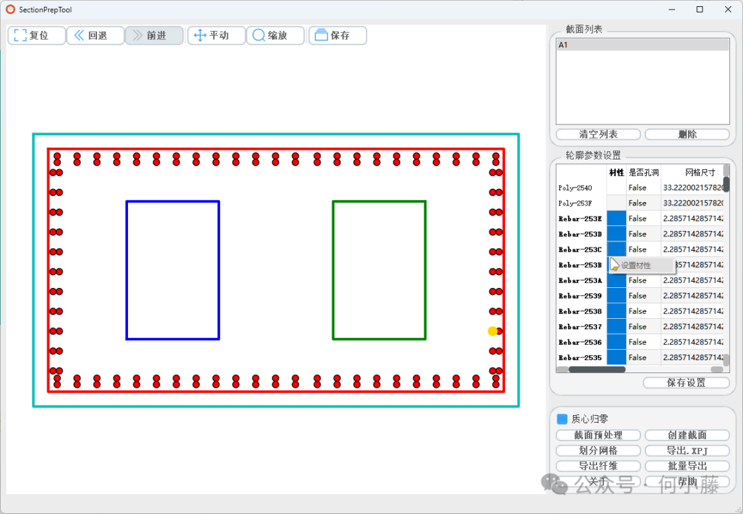
Task: Click the blue 材性 cell of Rebar-253E
Action: pyautogui.click(x=616, y=219)
